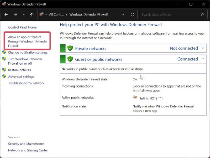Click the 'Active public networks:' label
Screen dimensions: 210x158
coord(78,97)
